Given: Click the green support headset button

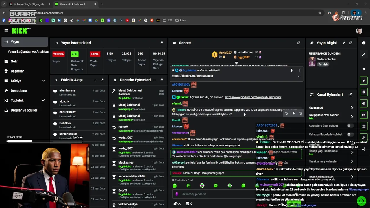Looking at the screenshot, I should click(x=361, y=201).
